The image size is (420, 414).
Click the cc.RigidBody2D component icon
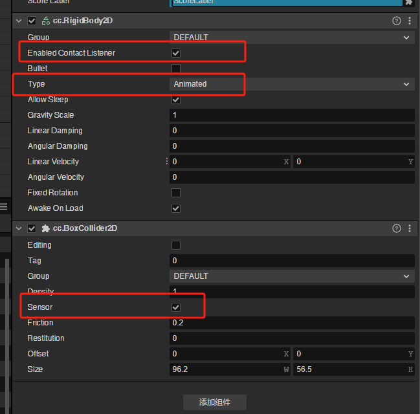click(x=47, y=21)
